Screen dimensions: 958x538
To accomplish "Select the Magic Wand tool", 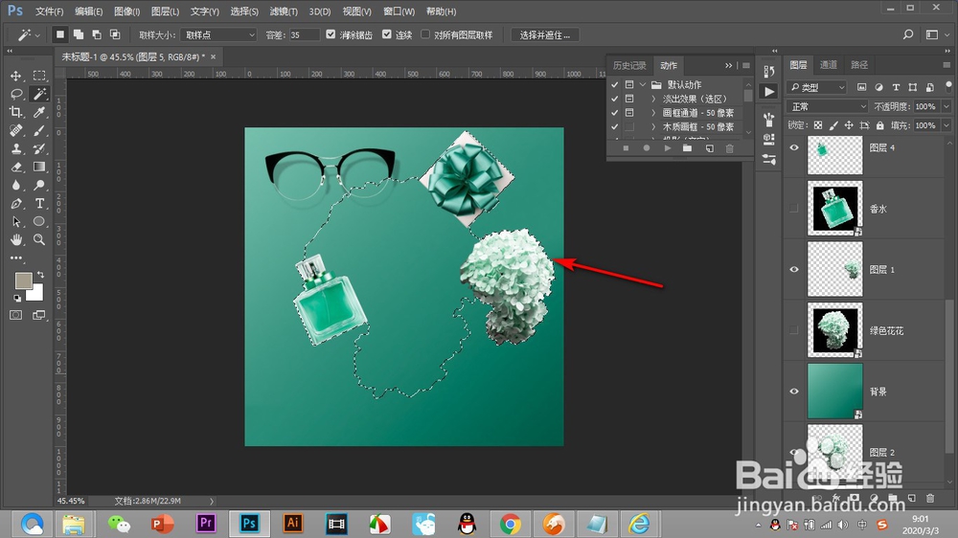I will [x=39, y=94].
